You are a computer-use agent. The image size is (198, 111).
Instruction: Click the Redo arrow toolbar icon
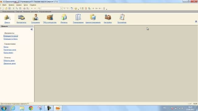[x=35, y=8]
